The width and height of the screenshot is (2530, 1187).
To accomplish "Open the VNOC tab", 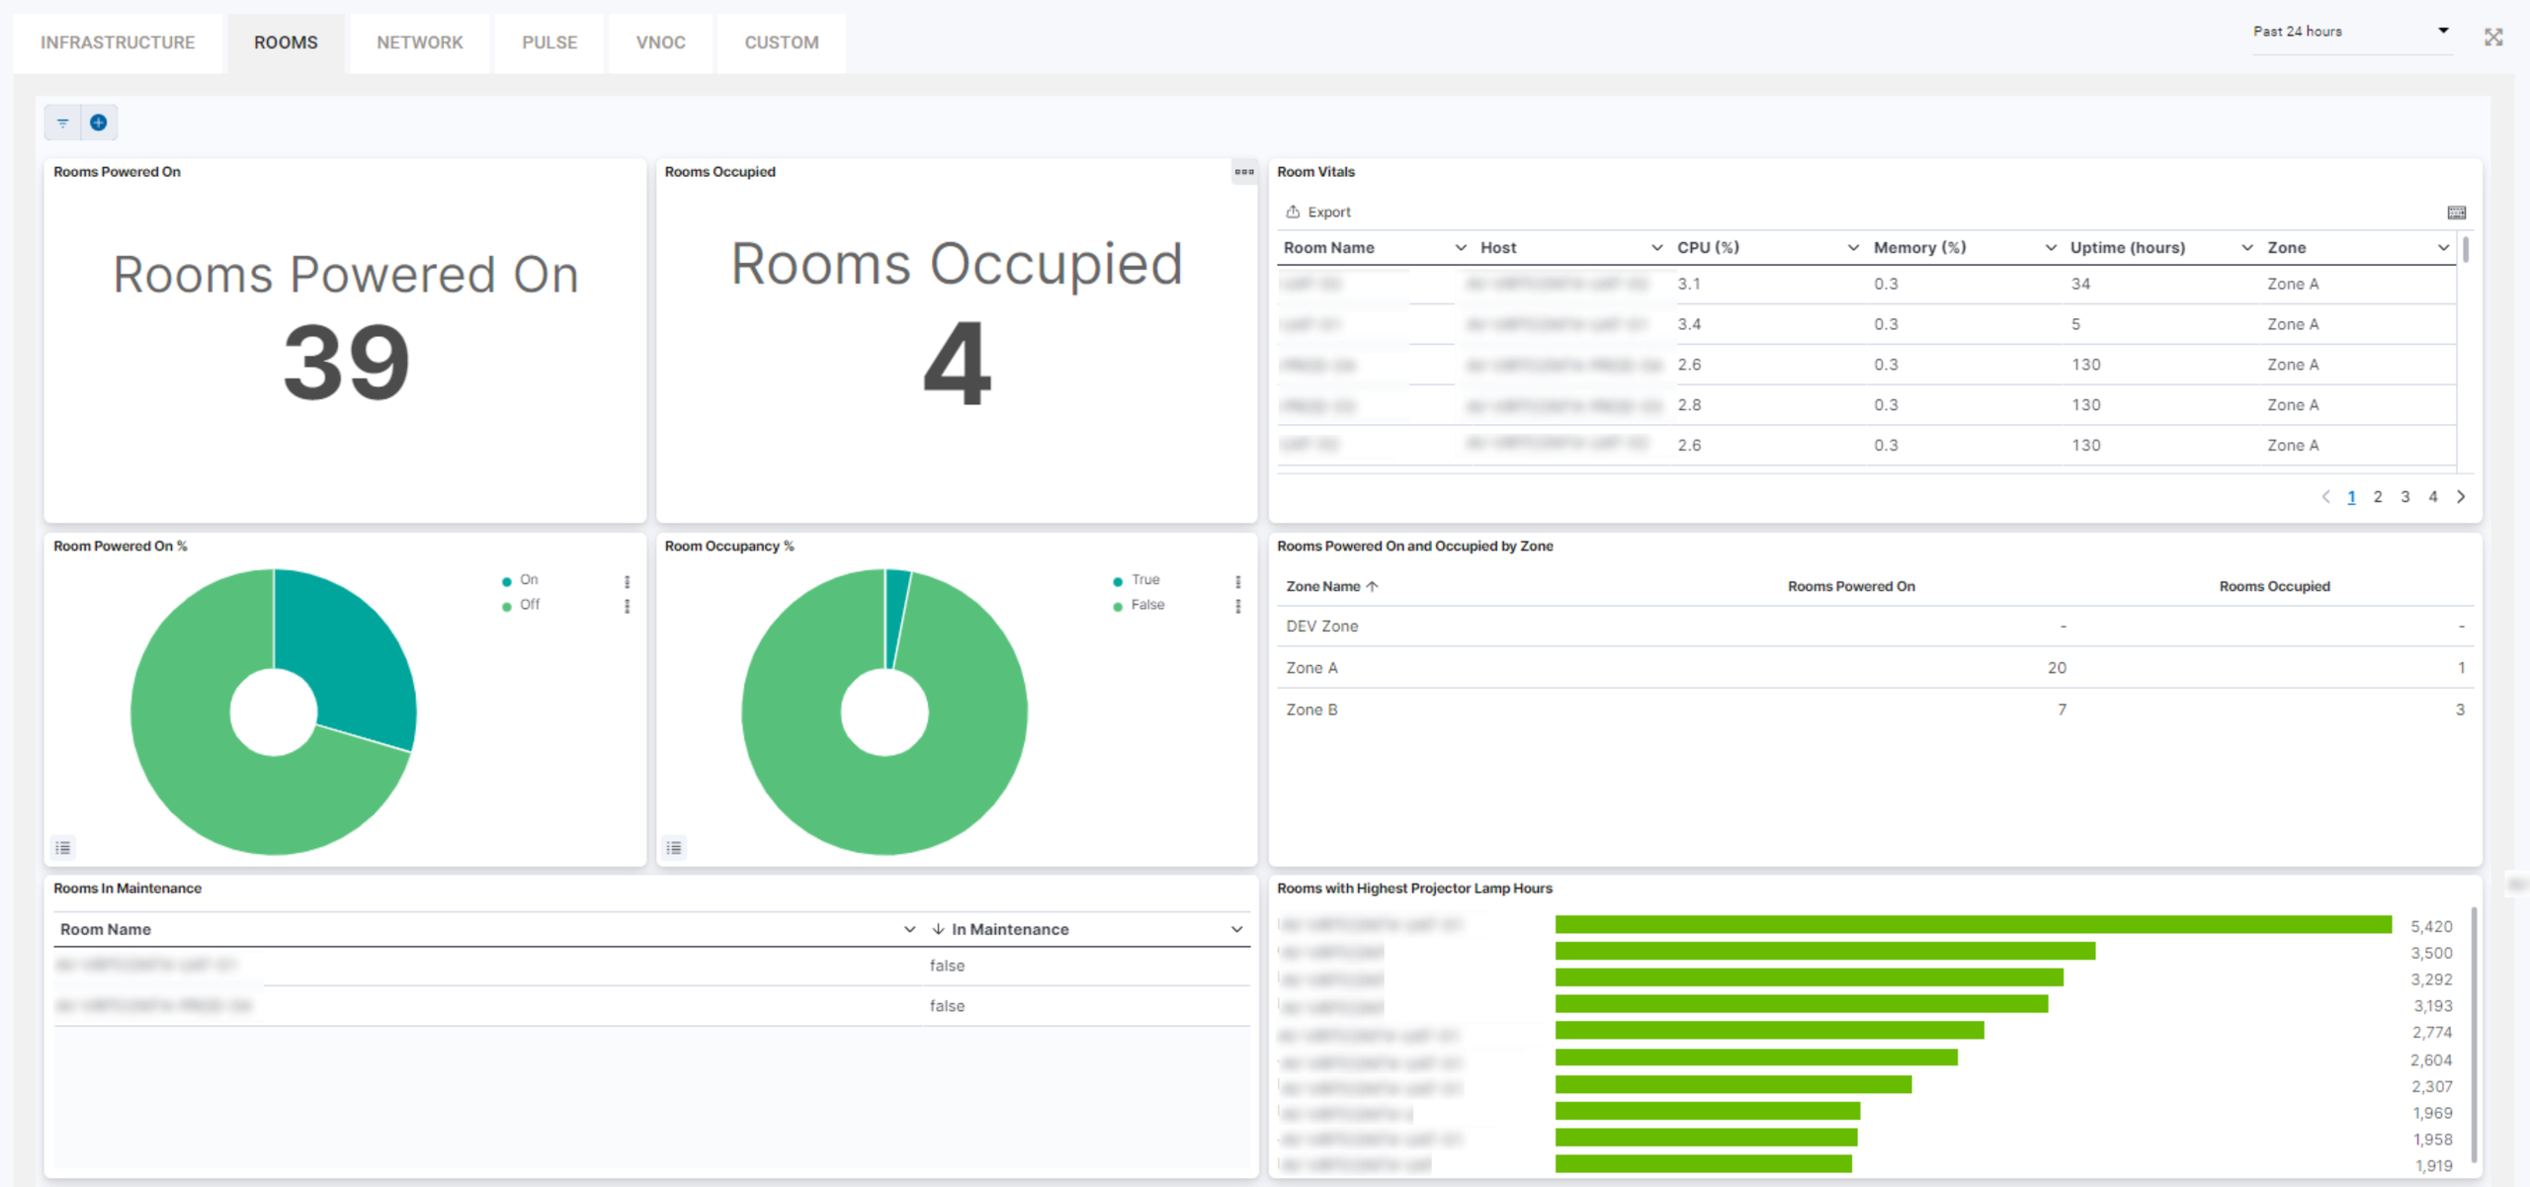I will pyautogui.click(x=660, y=42).
